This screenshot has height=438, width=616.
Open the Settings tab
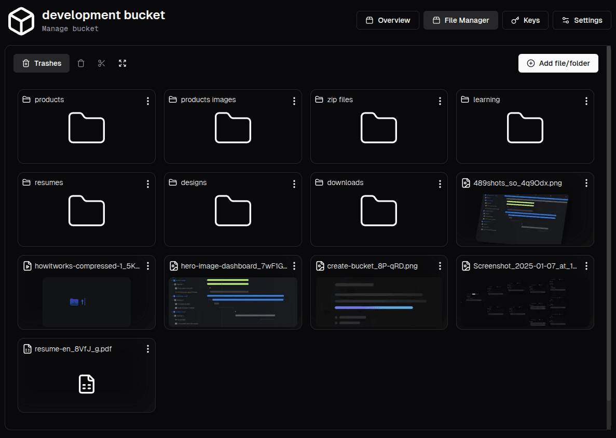[x=582, y=20]
